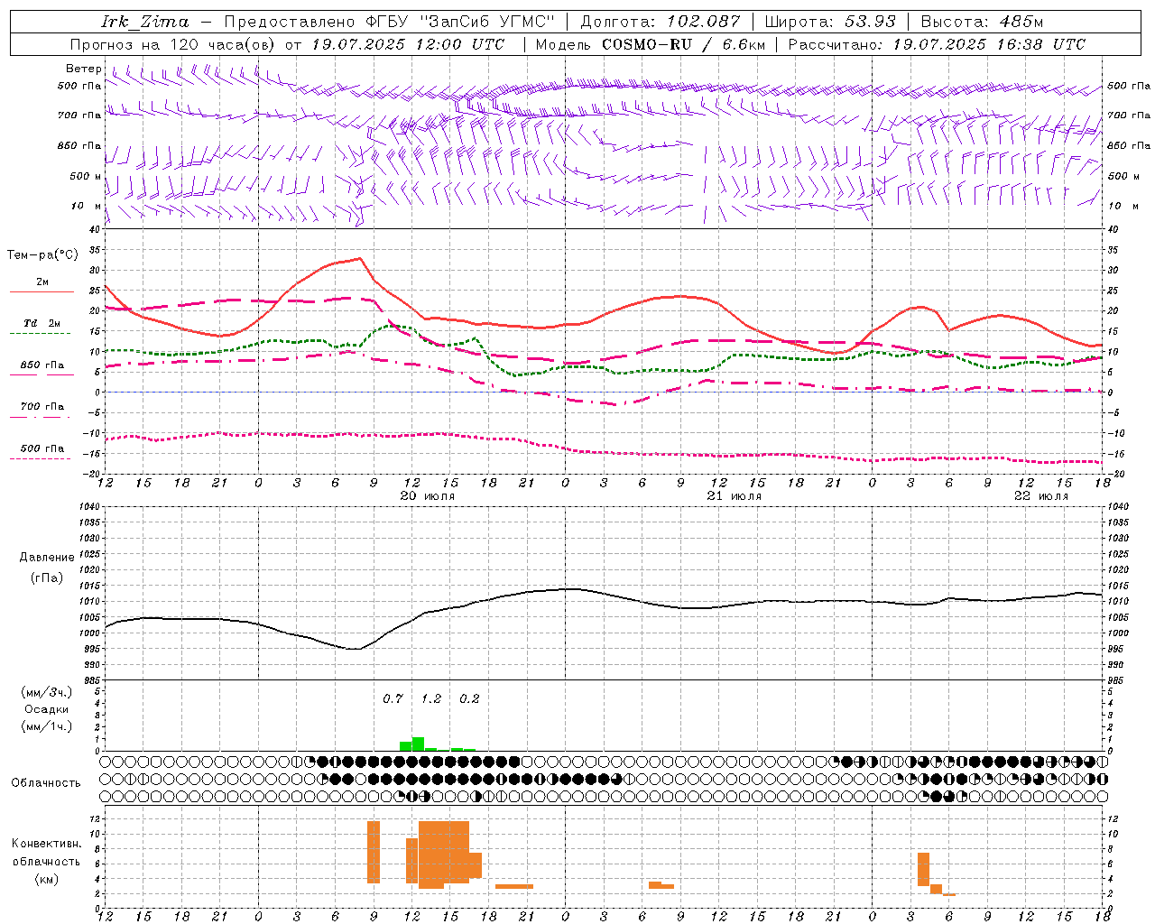Image resolution: width=1155 pixels, height=924 pixels.
Task: Select the Тем-ра(°C) axis label
Action: 42,255
